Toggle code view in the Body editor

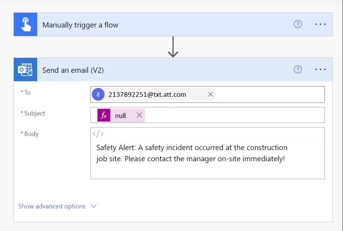[x=98, y=133]
